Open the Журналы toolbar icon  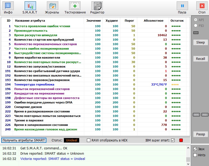click(x=52, y=6)
